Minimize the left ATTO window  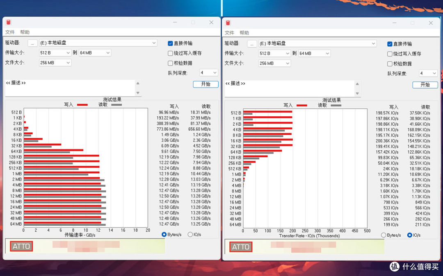(x=175, y=22)
